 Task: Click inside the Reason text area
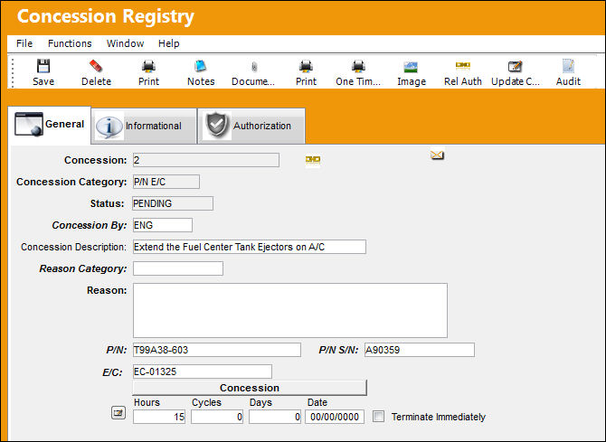pyautogui.click(x=289, y=310)
